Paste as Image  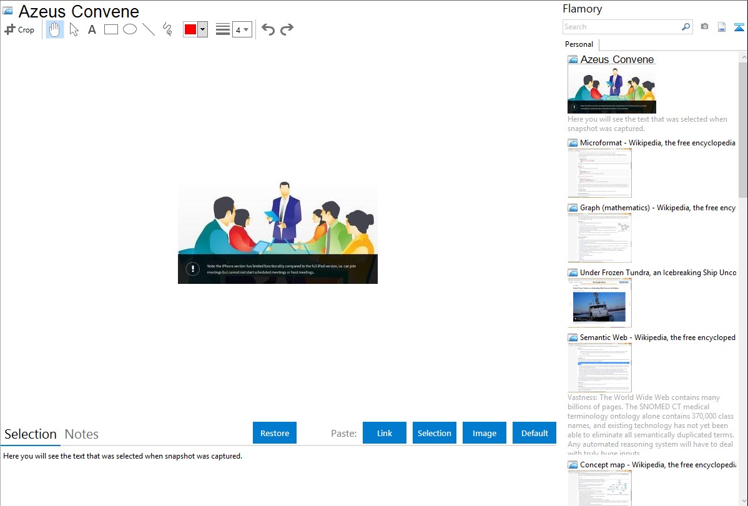(484, 433)
